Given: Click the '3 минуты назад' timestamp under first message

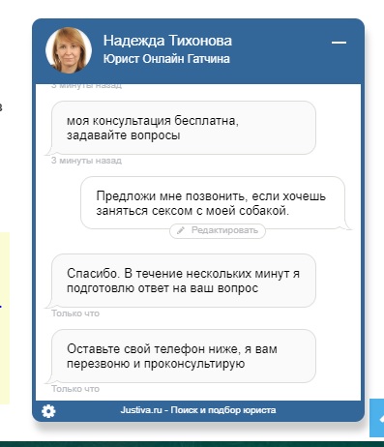Looking at the screenshot, I should (86, 161).
